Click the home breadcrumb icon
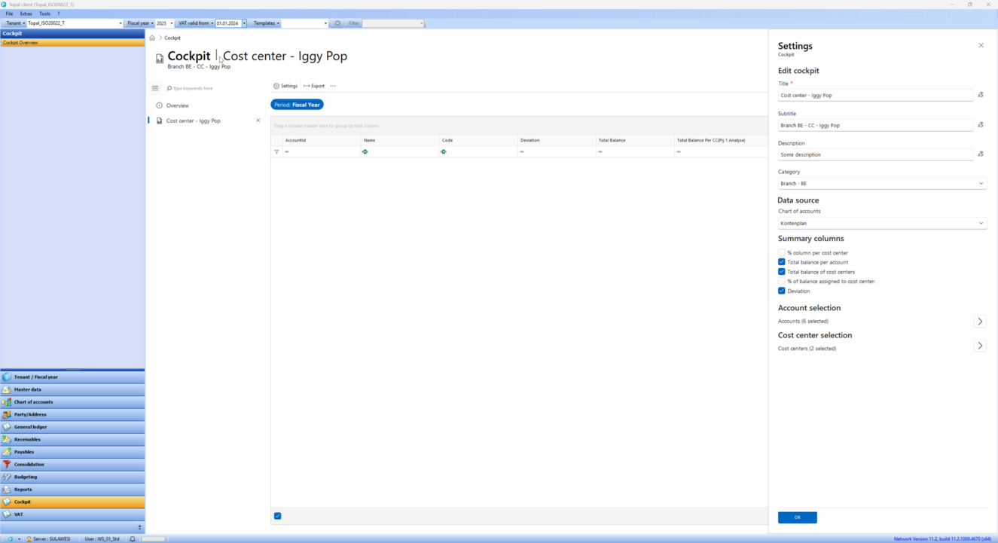This screenshot has height=543, width=998. 152,38
